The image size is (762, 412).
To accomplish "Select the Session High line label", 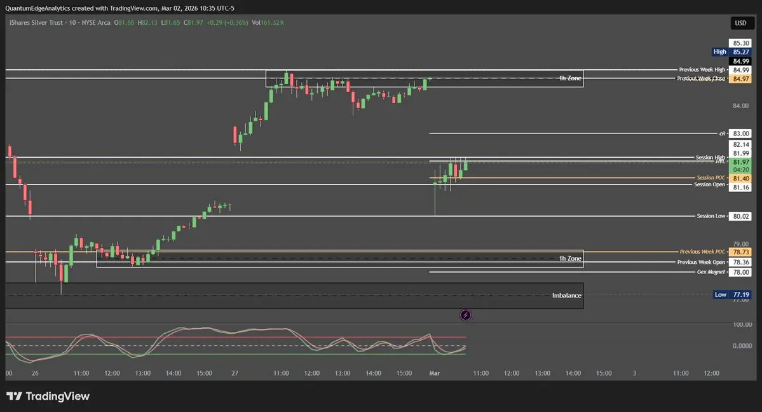I will click(x=710, y=158).
